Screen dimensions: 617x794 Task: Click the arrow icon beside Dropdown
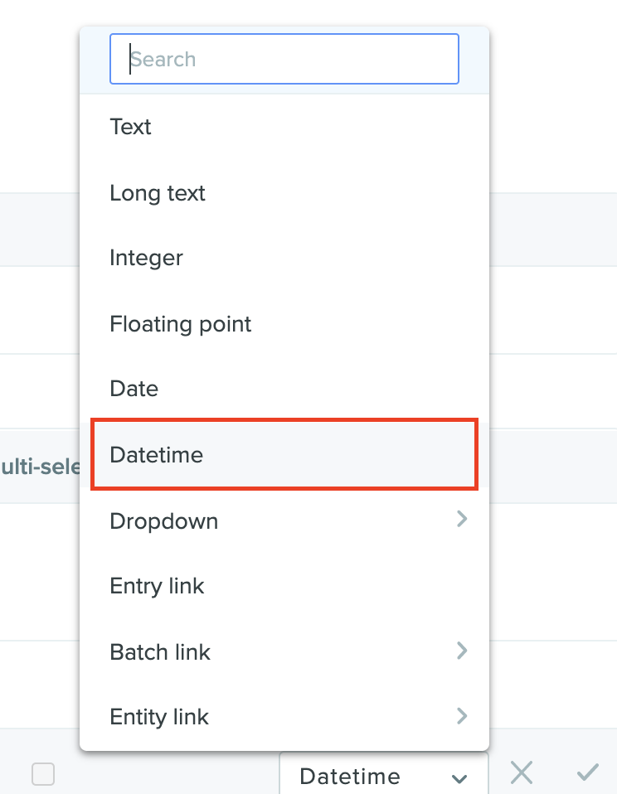[x=461, y=519]
